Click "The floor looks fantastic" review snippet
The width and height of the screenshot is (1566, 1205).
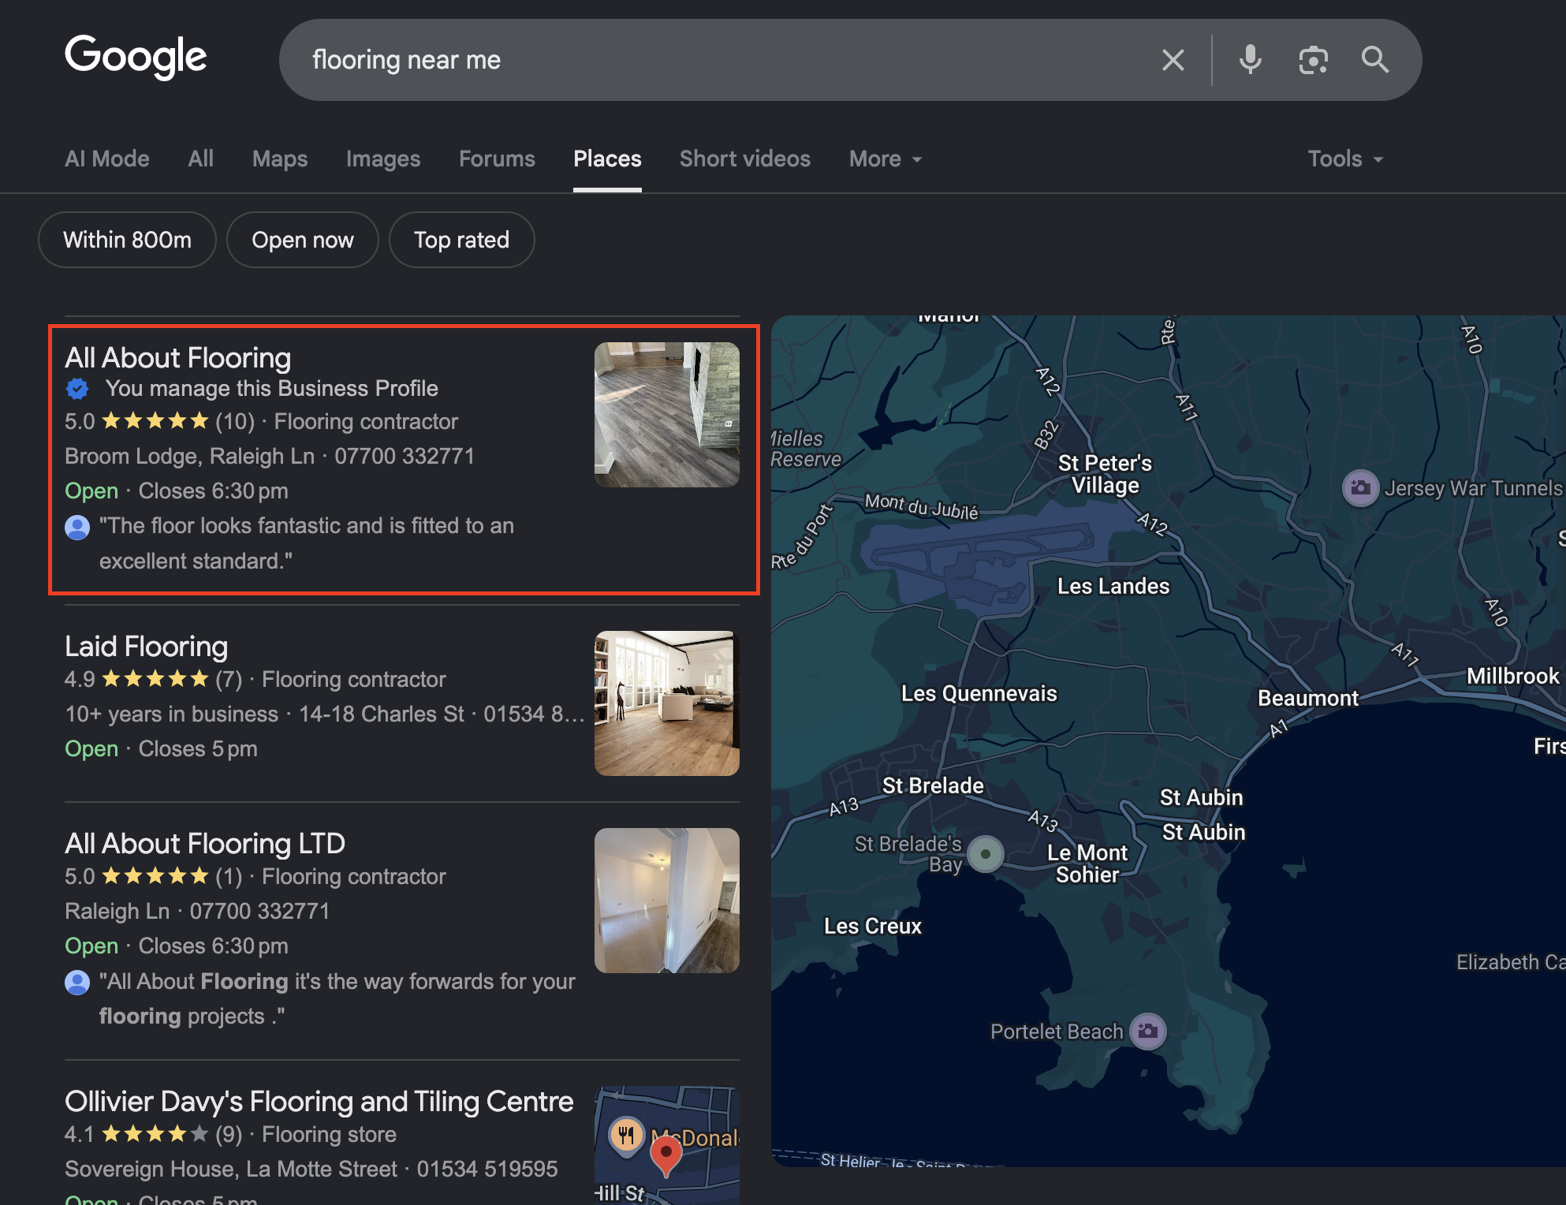(x=307, y=543)
